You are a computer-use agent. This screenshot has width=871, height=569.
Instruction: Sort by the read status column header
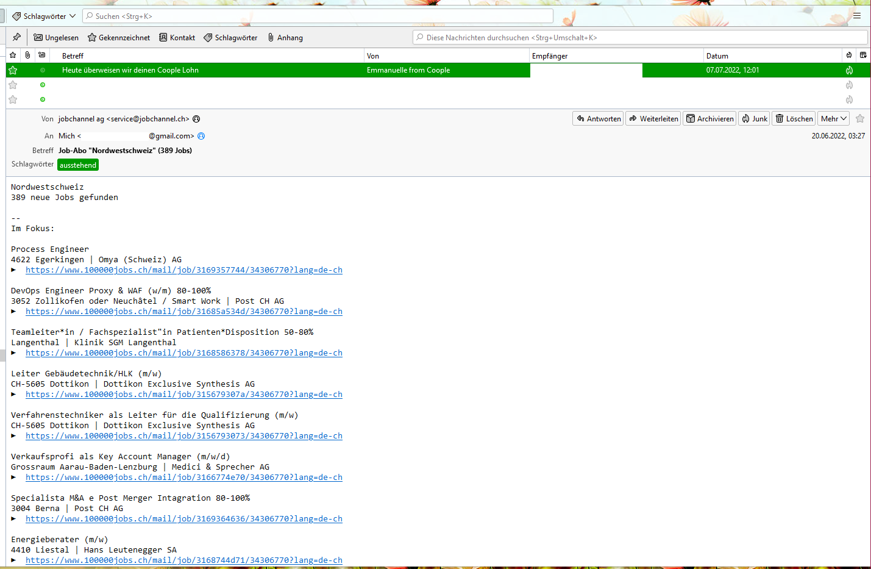(42, 55)
